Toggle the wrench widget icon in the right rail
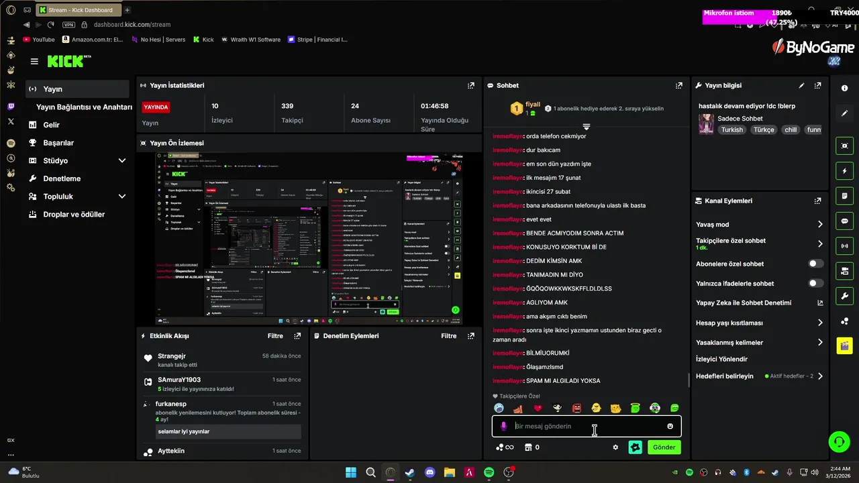This screenshot has height=483, width=859. (844, 296)
